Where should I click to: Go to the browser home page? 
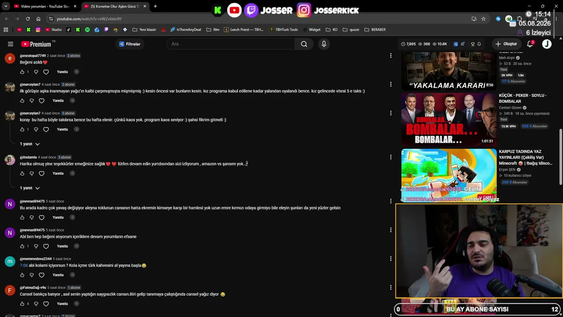[x=38, y=19]
